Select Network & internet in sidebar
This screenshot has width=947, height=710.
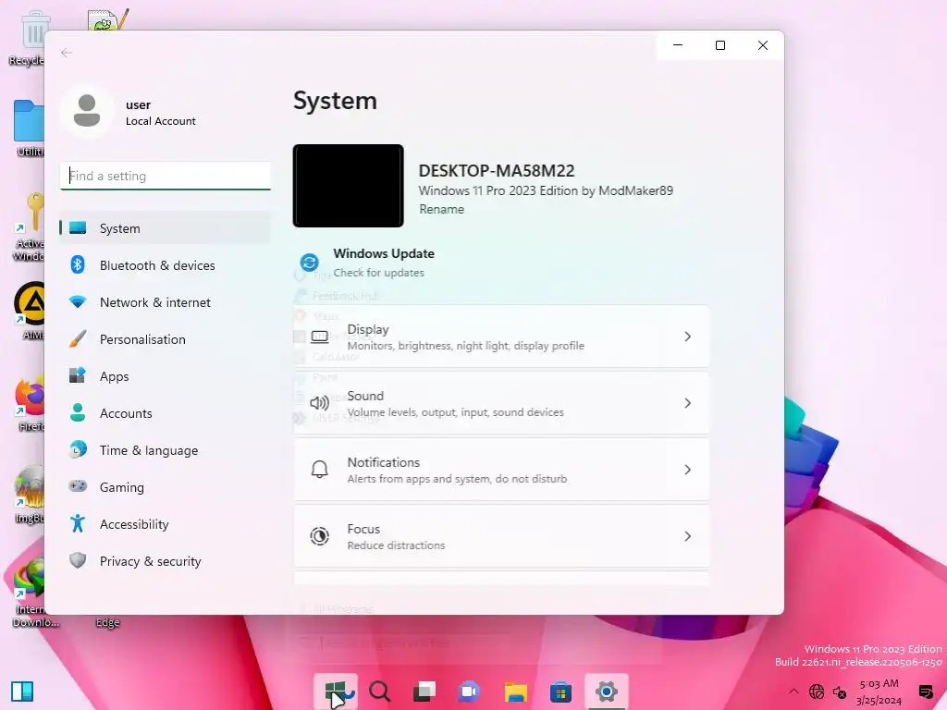165,302
